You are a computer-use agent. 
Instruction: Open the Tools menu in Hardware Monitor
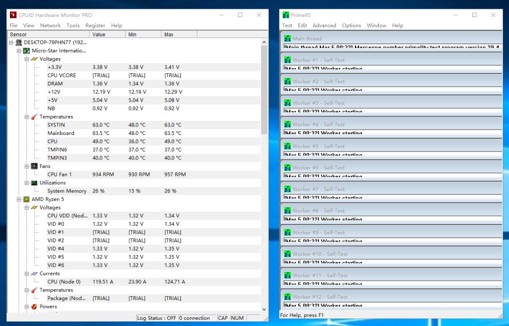pyautogui.click(x=73, y=25)
